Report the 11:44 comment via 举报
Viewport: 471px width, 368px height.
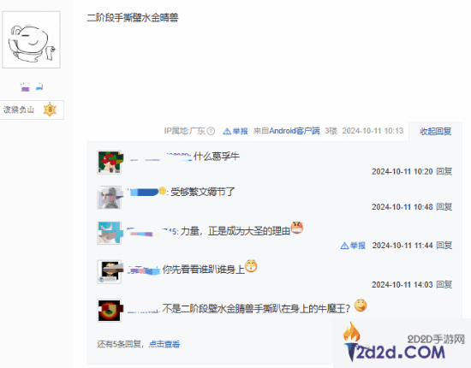tap(353, 246)
